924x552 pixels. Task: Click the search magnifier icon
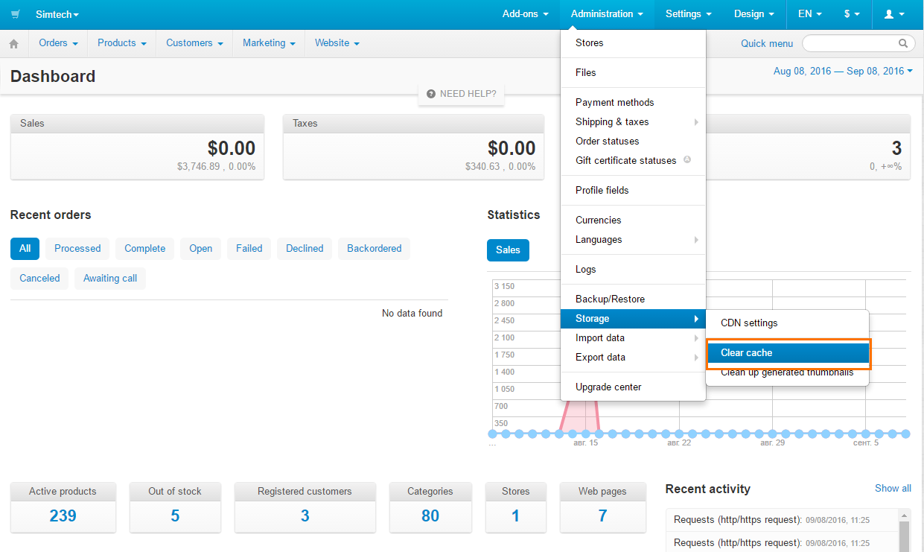click(x=903, y=43)
